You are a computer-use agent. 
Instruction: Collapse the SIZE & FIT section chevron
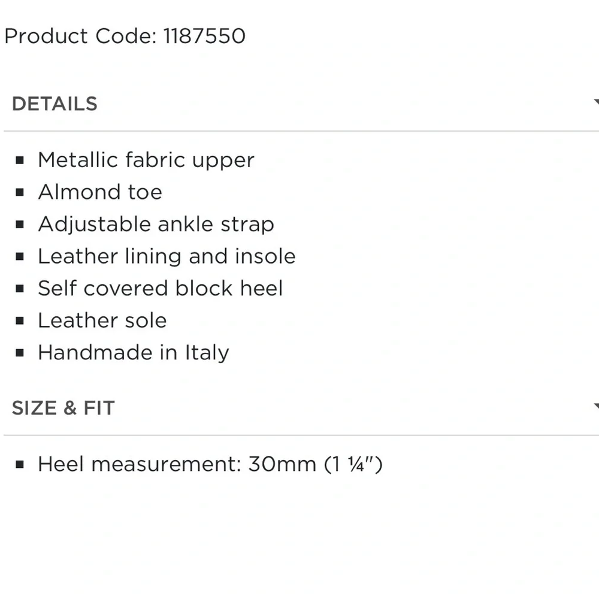(596, 407)
